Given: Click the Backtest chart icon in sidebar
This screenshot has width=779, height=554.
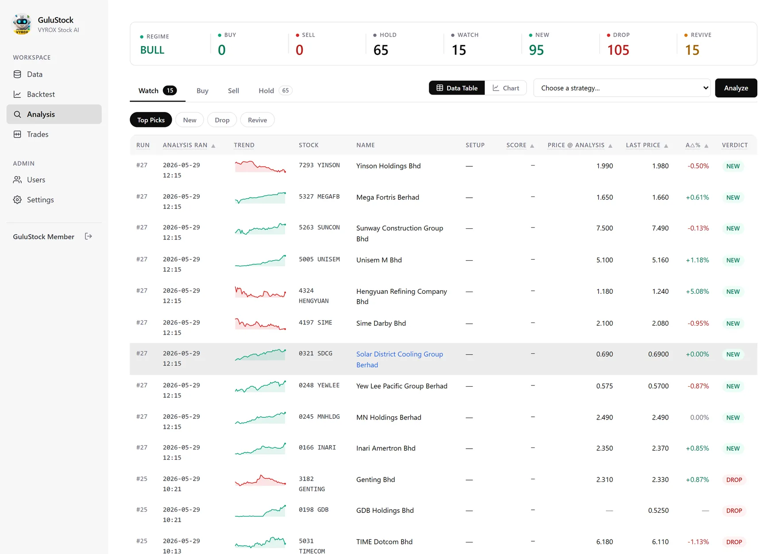Looking at the screenshot, I should 17,94.
